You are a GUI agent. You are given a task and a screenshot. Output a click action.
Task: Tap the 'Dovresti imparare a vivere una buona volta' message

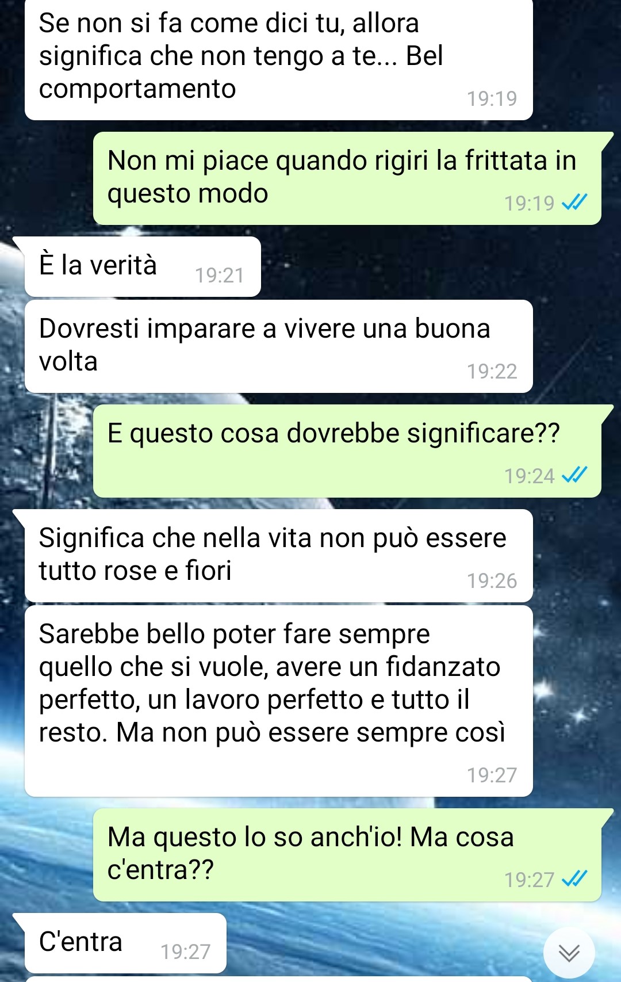click(x=279, y=346)
